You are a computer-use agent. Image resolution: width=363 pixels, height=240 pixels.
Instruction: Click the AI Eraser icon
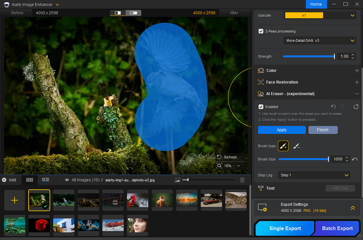pyautogui.click(x=261, y=94)
